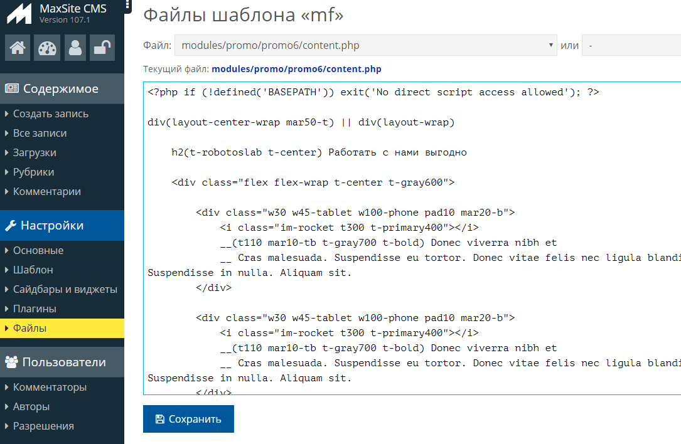Open the Плагины page
Image resolution: width=681 pixels, height=444 pixels.
35,309
